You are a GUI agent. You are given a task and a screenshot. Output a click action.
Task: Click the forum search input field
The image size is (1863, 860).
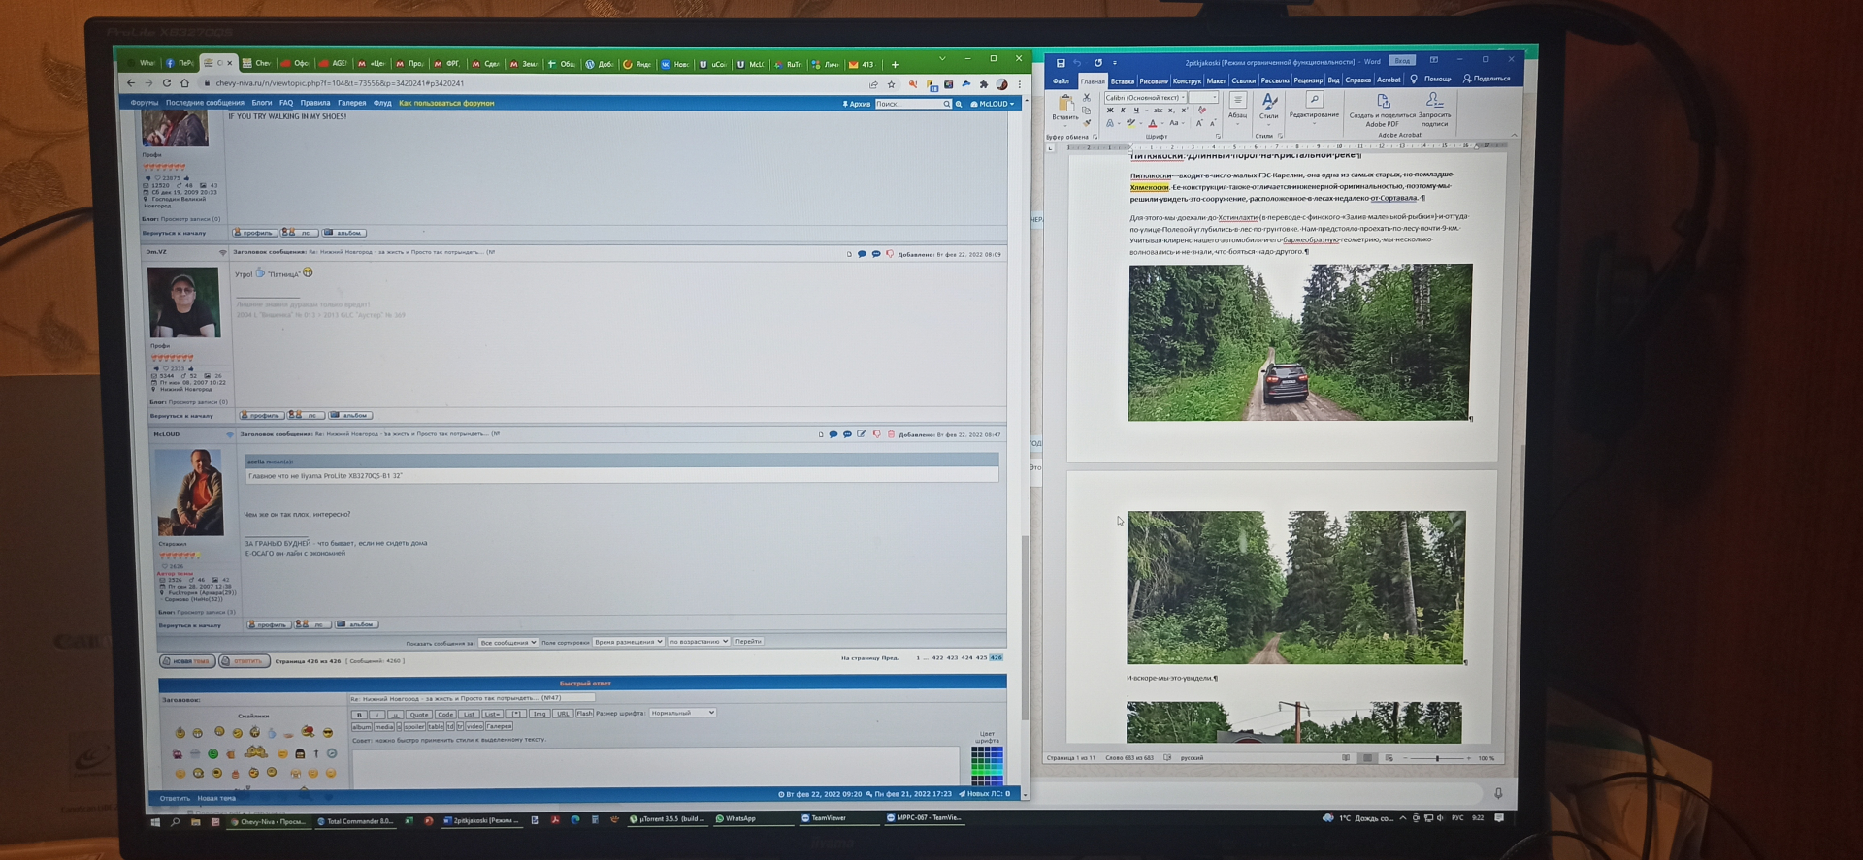(908, 104)
